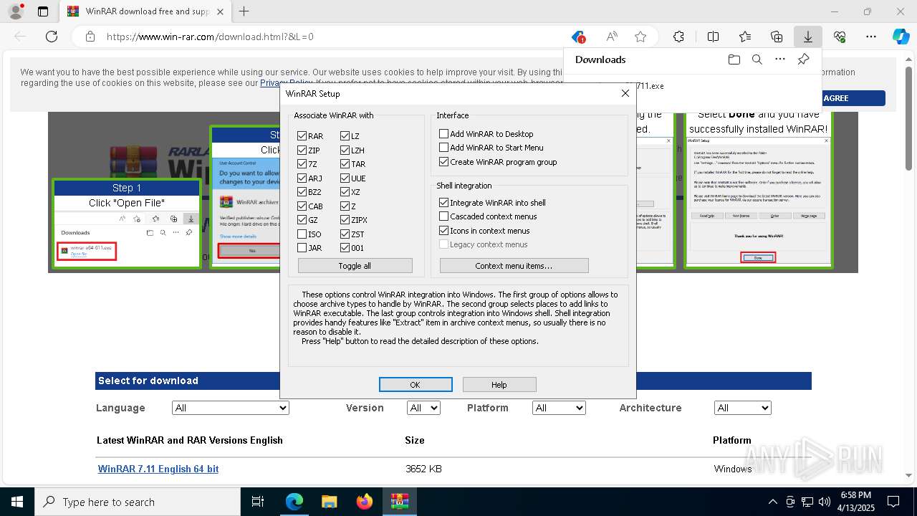Toggle the 7Z file association
Image resolution: width=917 pixels, height=516 pixels.
pos(302,164)
